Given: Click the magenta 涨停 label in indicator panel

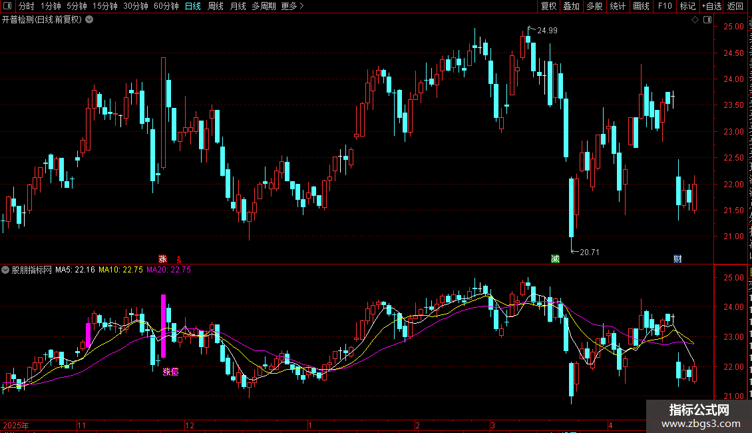Looking at the screenshot, I should pyautogui.click(x=171, y=372).
